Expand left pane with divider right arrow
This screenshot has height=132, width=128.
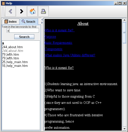point(42,23)
